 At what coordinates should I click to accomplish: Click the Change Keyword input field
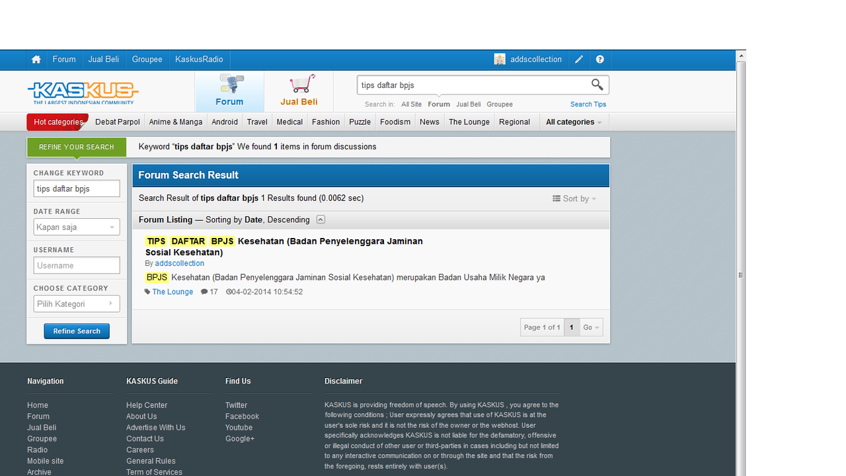77,188
